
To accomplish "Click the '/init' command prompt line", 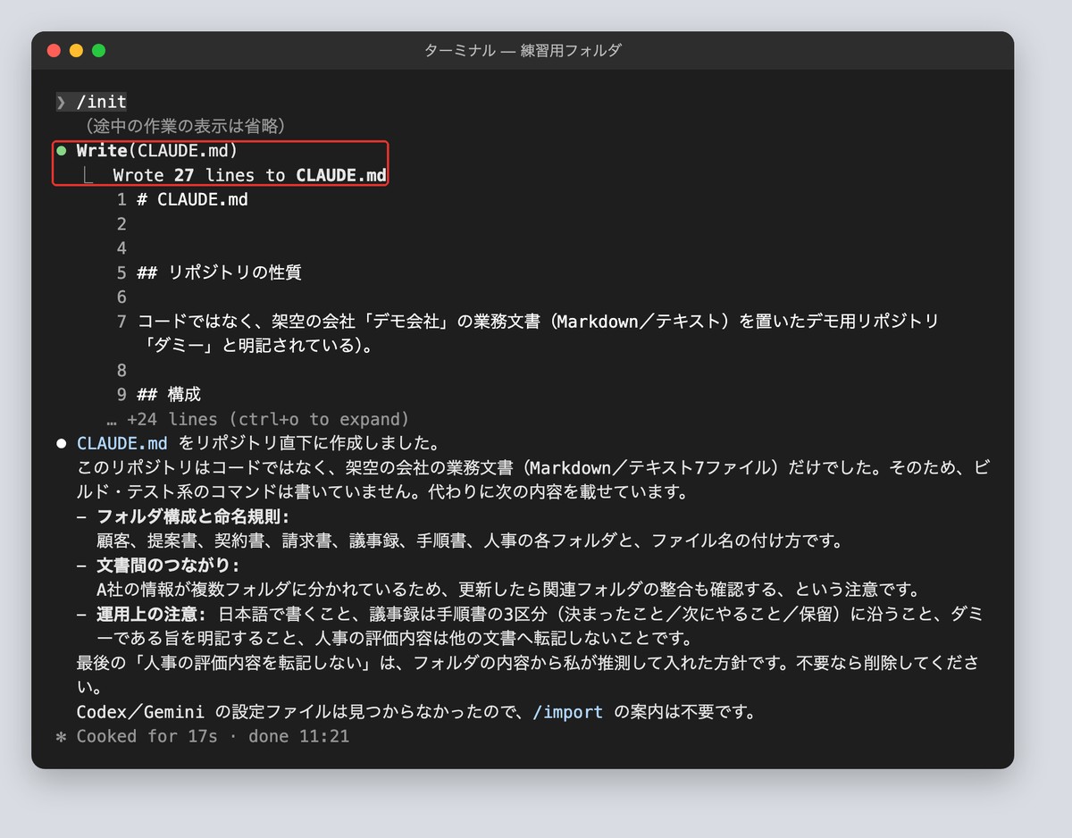I will 91,102.
